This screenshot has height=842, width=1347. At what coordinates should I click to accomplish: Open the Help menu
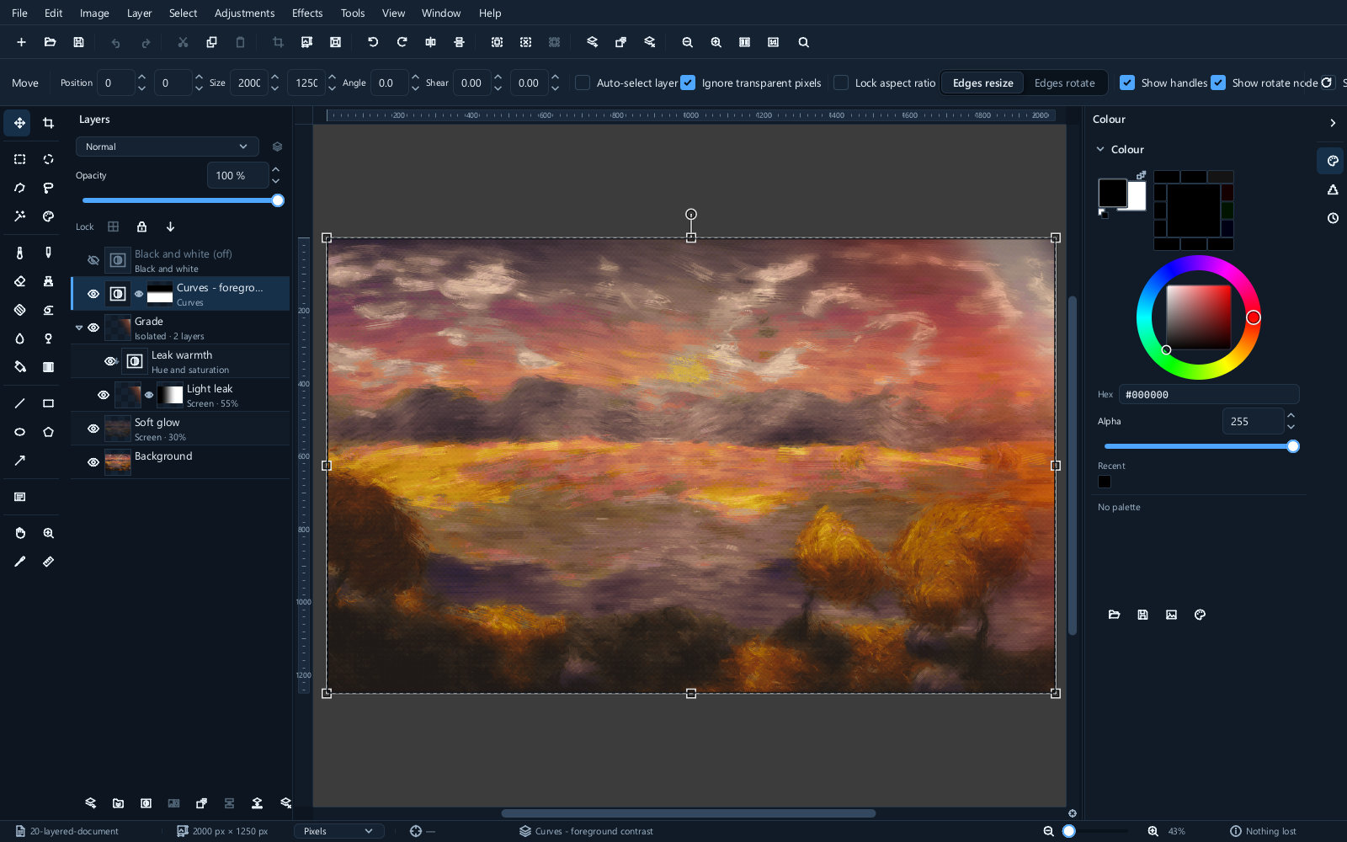tap(490, 13)
